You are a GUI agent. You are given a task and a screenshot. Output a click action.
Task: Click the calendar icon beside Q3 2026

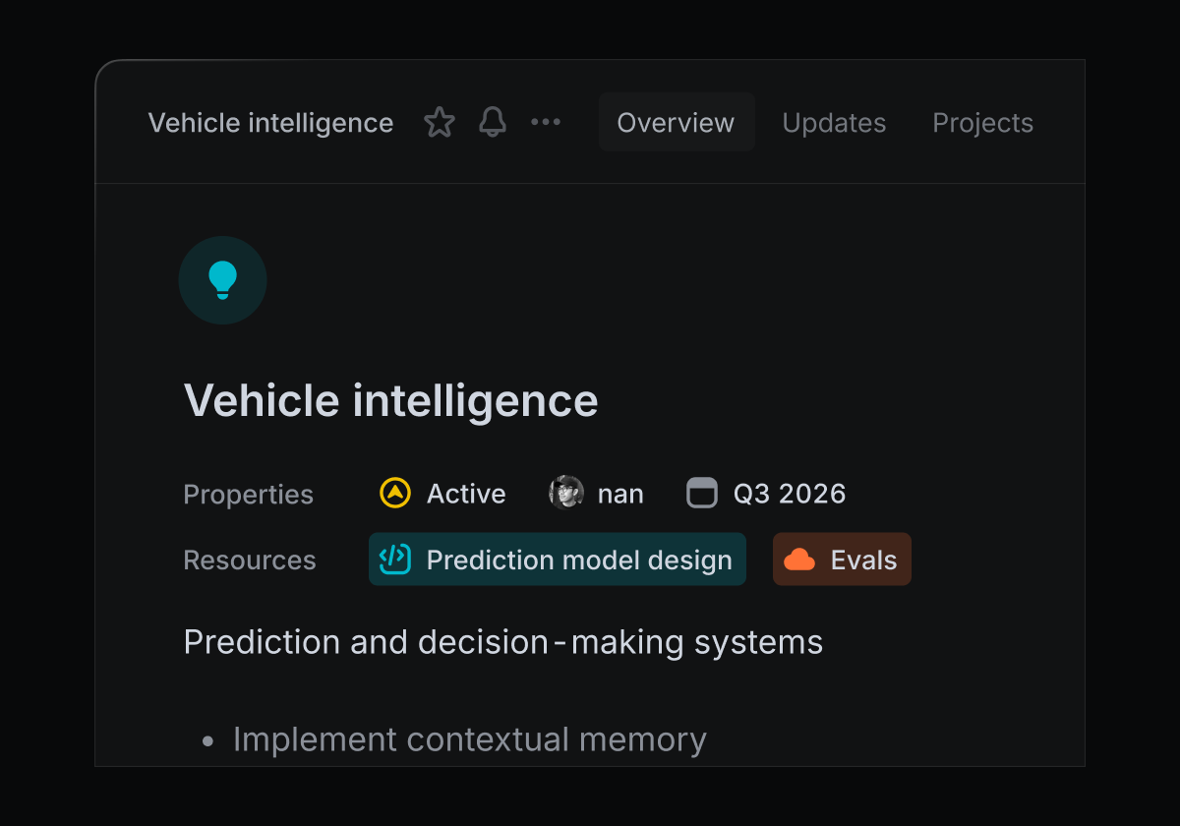(702, 493)
